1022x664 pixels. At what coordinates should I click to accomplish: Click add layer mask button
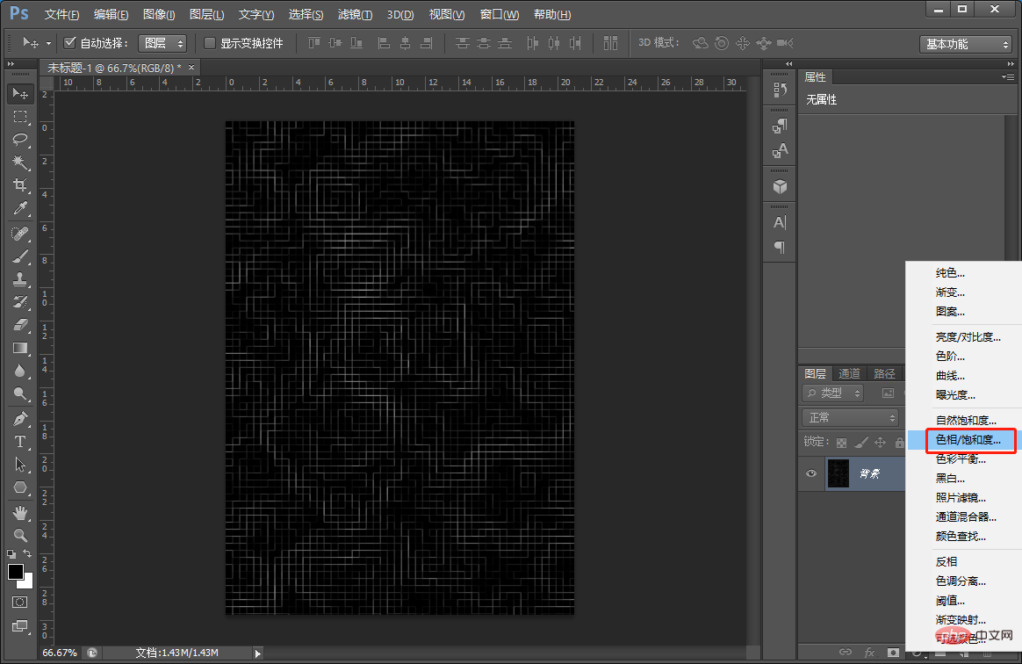893,653
